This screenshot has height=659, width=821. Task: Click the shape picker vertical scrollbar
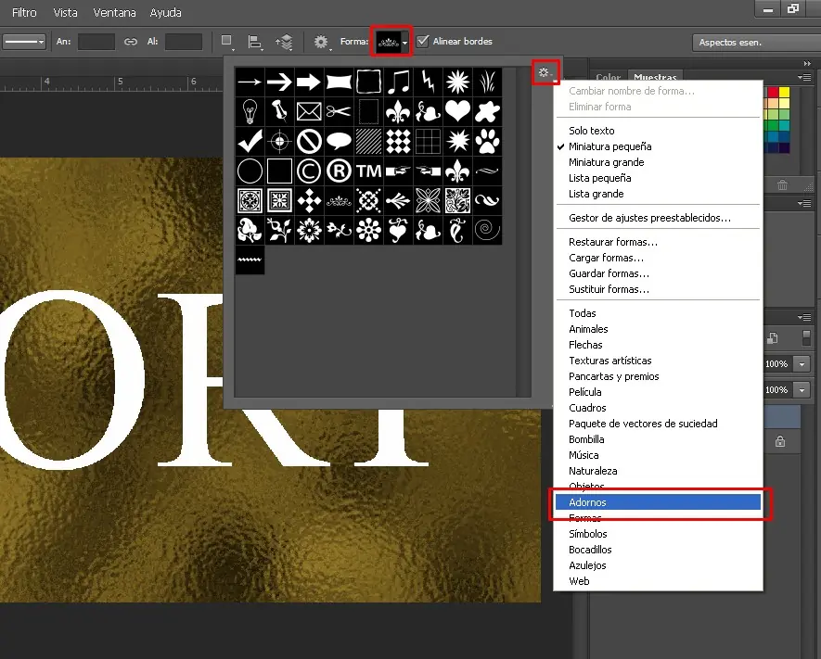pyautogui.click(x=523, y=232)
